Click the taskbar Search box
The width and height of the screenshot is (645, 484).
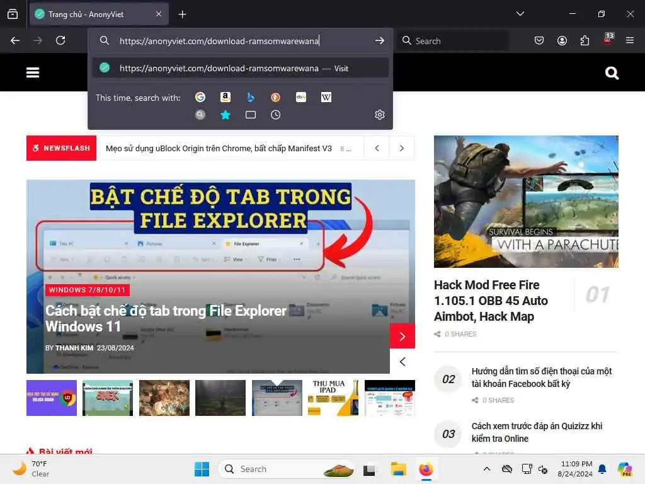[x=287, y=469]
